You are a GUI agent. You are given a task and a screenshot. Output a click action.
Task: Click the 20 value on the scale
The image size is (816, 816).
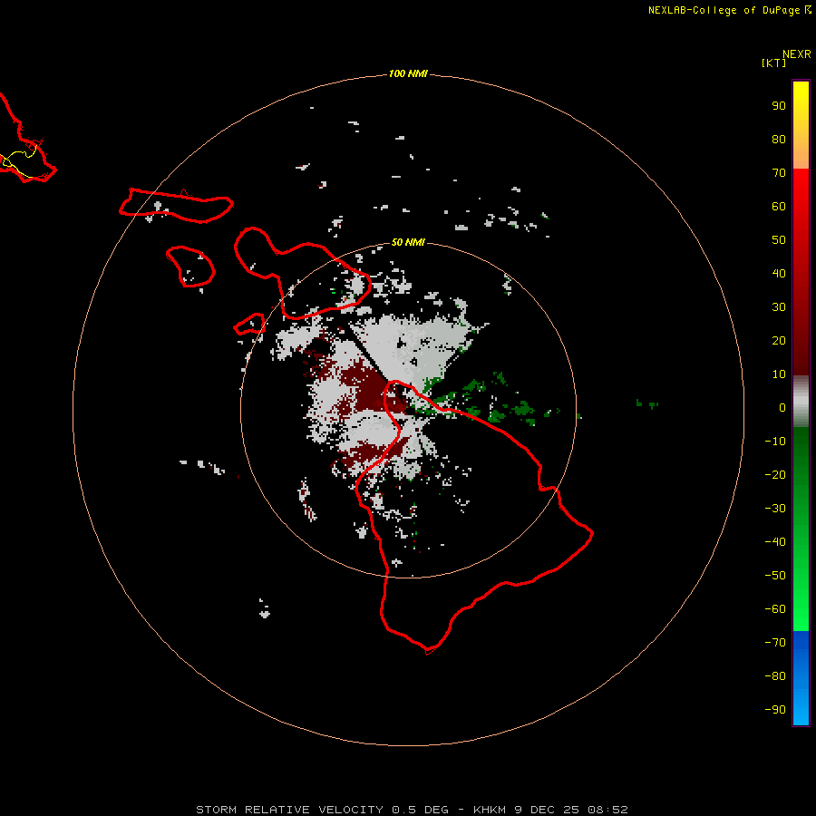779,340
